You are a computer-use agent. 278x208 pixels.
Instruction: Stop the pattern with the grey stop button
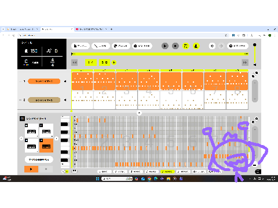(46, 169)
